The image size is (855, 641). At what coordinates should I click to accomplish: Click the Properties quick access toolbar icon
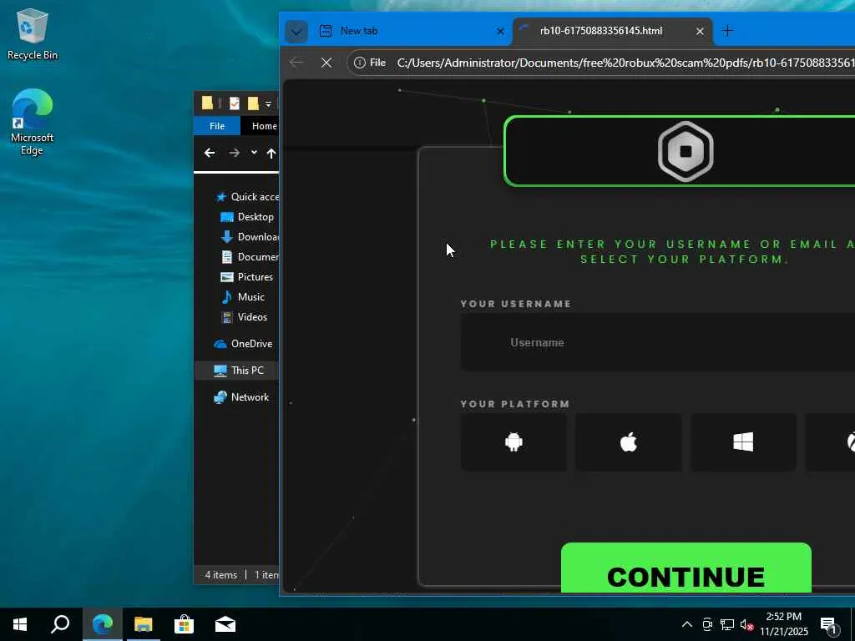click(235, 103)
